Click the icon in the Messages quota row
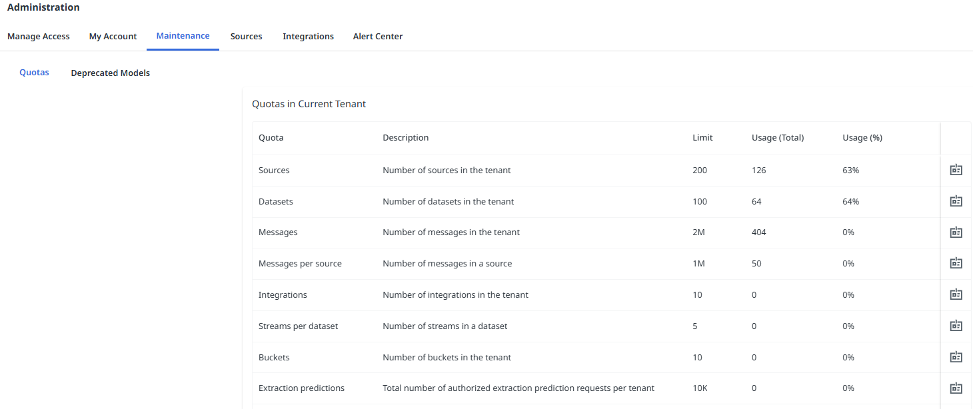Viewport: 973px width, 409px height. point(956,232)
